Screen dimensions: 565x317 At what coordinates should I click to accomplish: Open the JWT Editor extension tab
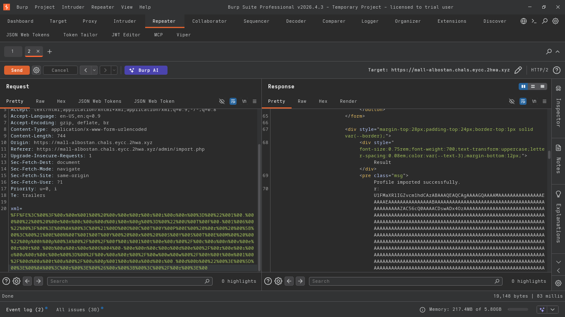[126, 35]
